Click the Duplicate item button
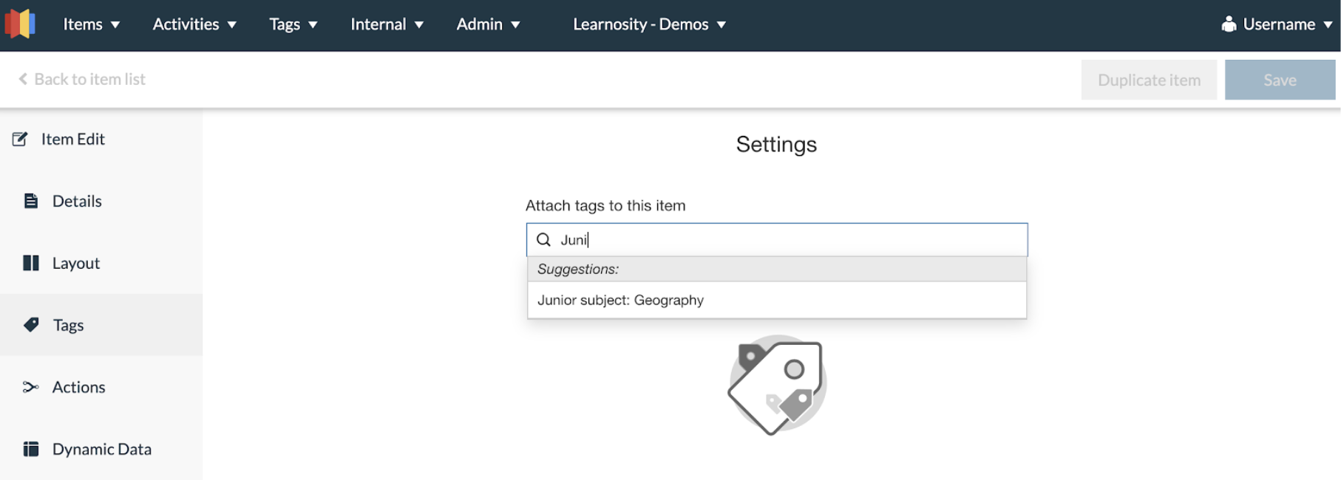 pyautogui.click(x=1148, y=80)
